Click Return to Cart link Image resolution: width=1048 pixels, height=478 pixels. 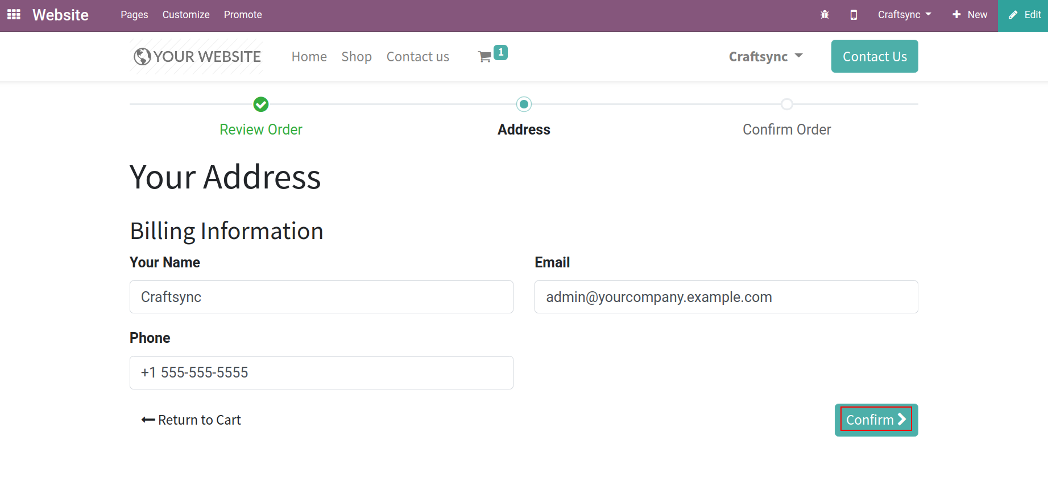point(191,420)
